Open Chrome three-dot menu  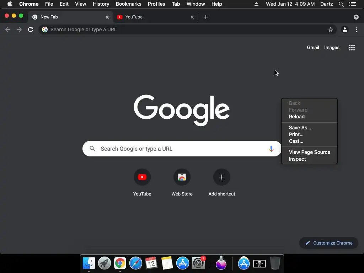click(356, 30)
